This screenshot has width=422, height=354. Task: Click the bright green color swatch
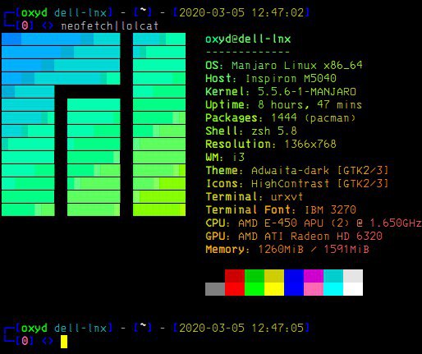click(255, 289)
